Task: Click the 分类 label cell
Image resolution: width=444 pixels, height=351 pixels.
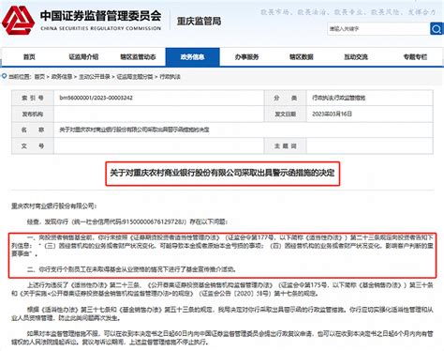Action: pos(285,98)
